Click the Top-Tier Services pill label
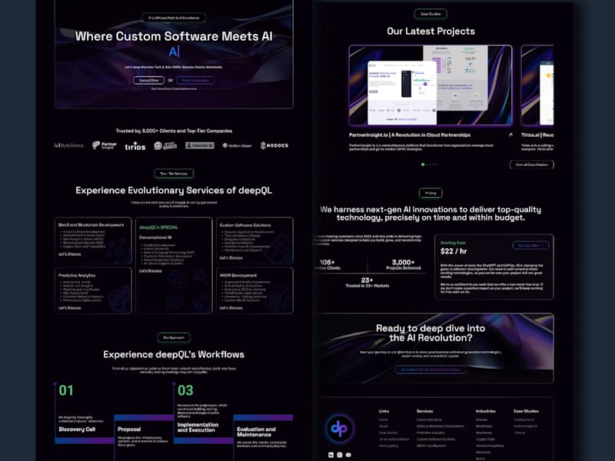The image size is (615, 461). [x=174, y=174]
